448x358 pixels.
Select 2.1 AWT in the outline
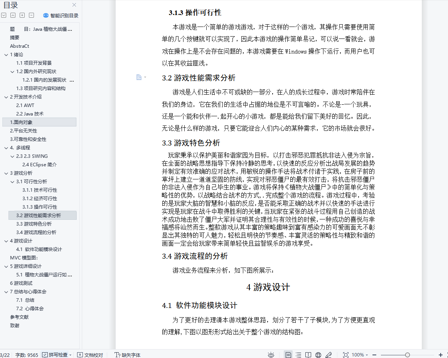click(25, 105)
